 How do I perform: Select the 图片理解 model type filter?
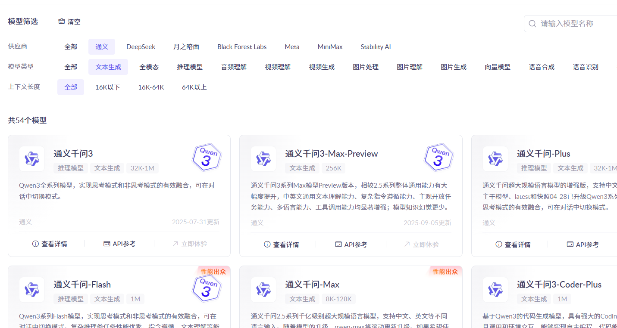410,67
